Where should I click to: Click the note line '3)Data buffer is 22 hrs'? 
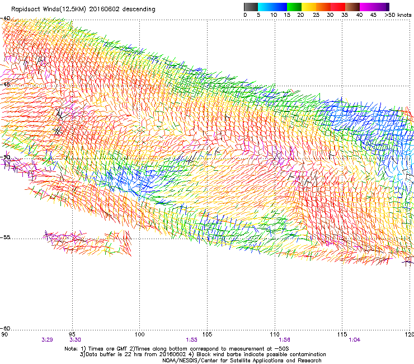point(203,354)
